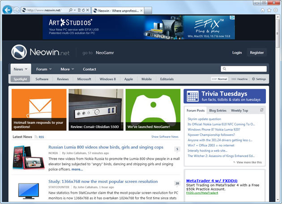The height and width of the screenshot is (204, 282).
Task: Expand the Forum menu dropdown
Action: pos(44,69)
